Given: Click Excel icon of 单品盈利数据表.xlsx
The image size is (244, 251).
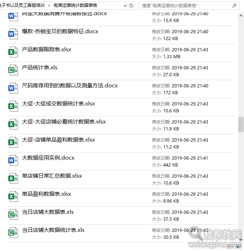Looking at the screenshot, I should pos(13,197).
